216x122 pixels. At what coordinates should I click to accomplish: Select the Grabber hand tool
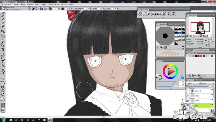[x=3, y=87]
